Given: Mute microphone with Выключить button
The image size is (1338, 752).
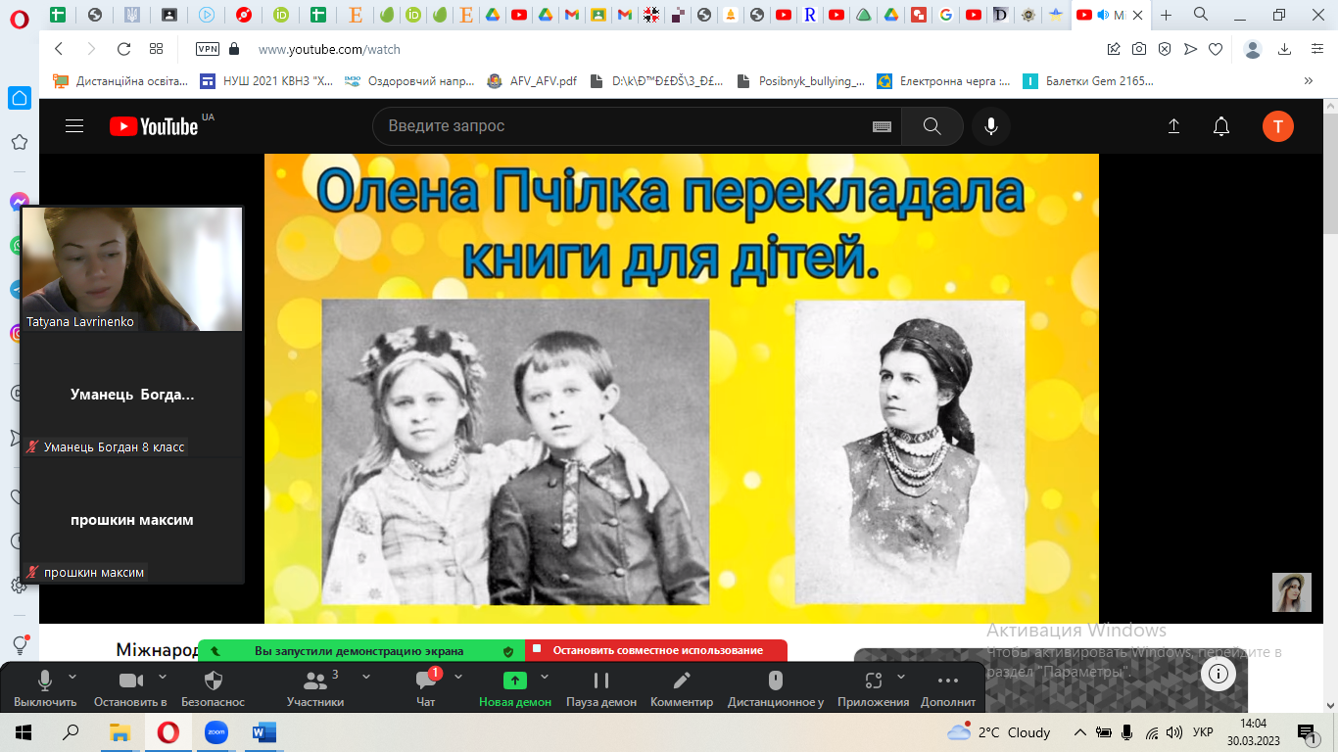Looking at the screenshot, I should click(45, 687).
